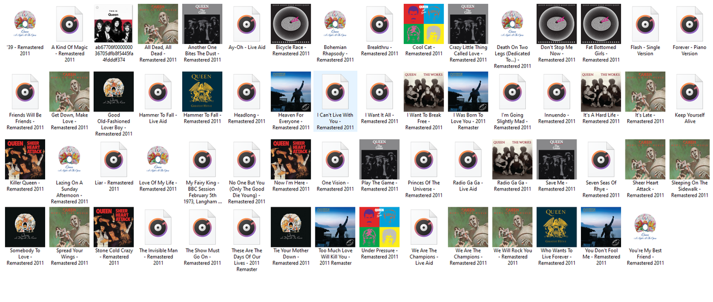Image resolution: width=713 pixels, height=302 pixels.
Task: Select We Are The Champions - Live Aid icon
Action: pyautogui.click(x=424, y=227)
